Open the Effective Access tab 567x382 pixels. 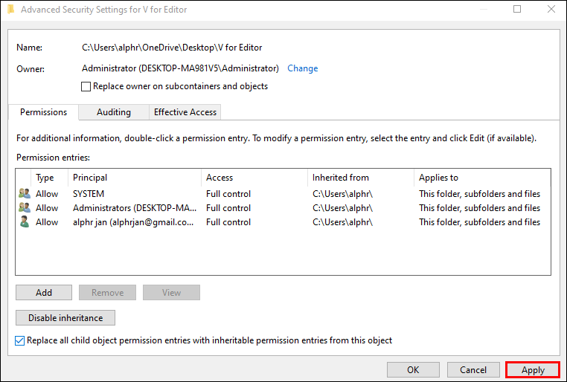pos(185,112)
